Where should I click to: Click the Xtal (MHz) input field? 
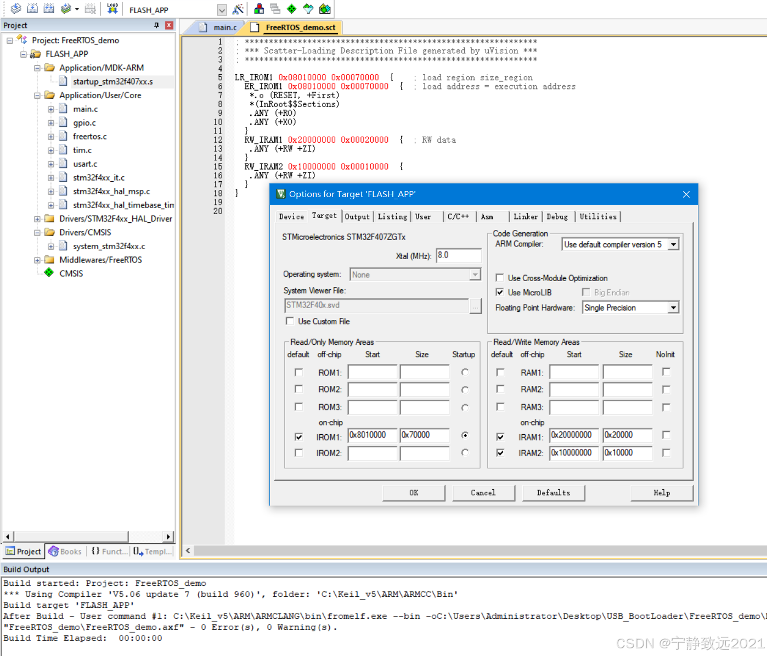459,255
